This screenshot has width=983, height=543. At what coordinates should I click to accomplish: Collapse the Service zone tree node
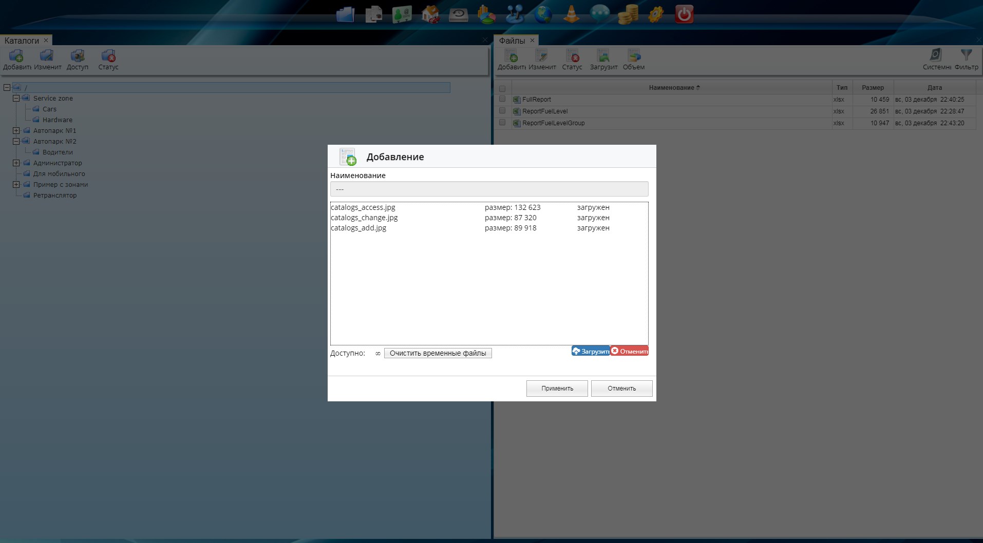16,99
